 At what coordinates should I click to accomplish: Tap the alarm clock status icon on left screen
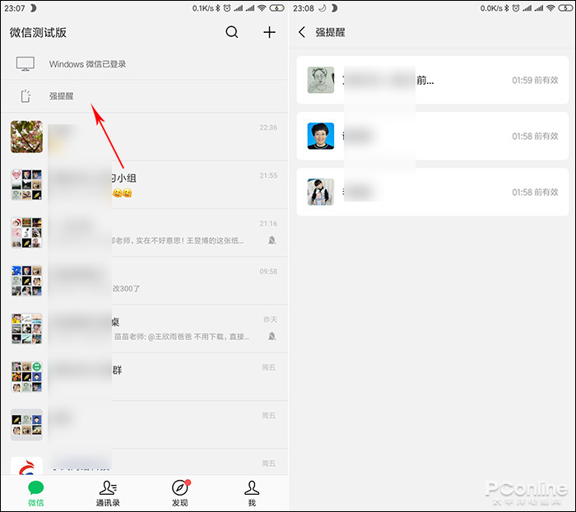[x=227, y=8]
